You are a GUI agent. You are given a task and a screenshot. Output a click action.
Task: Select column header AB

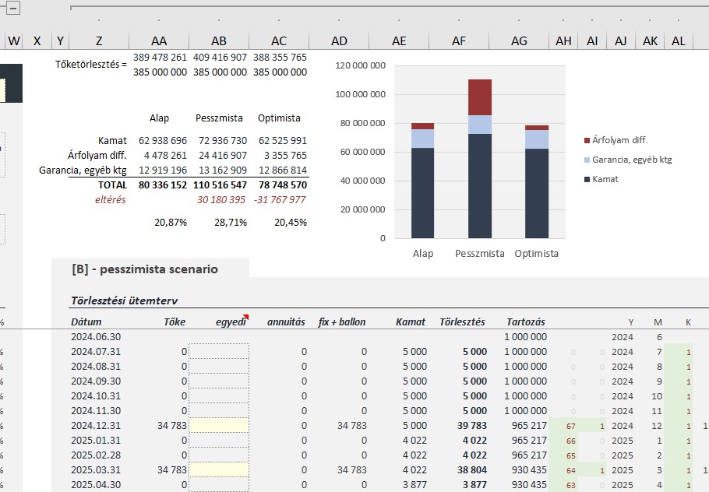click(219, 40)
